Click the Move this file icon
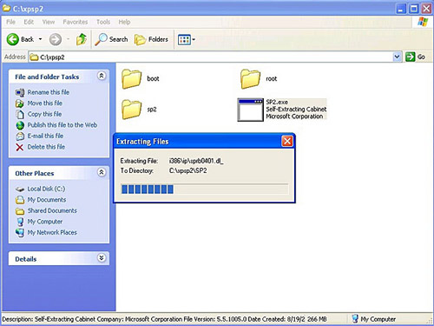 pos(20,103)
